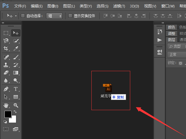Switch to the 图层 panel tab
This screenshot has width=186, height=139.
171,40
